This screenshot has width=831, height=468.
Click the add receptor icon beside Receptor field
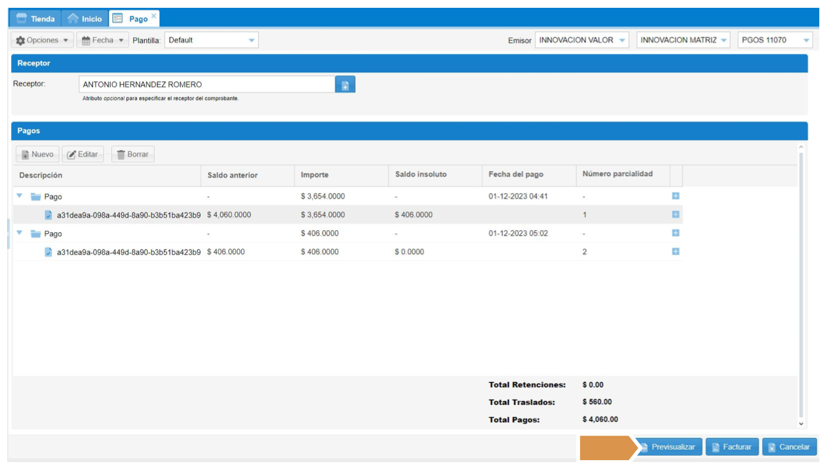[x=345, y=84]
